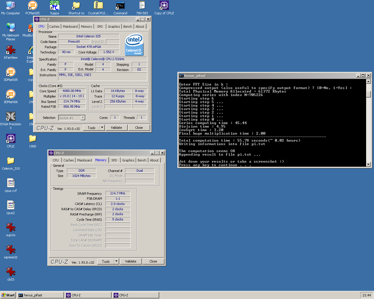
Task: Open Bench tab in lower CPU-Z window
Action: [x=142, y=160]
